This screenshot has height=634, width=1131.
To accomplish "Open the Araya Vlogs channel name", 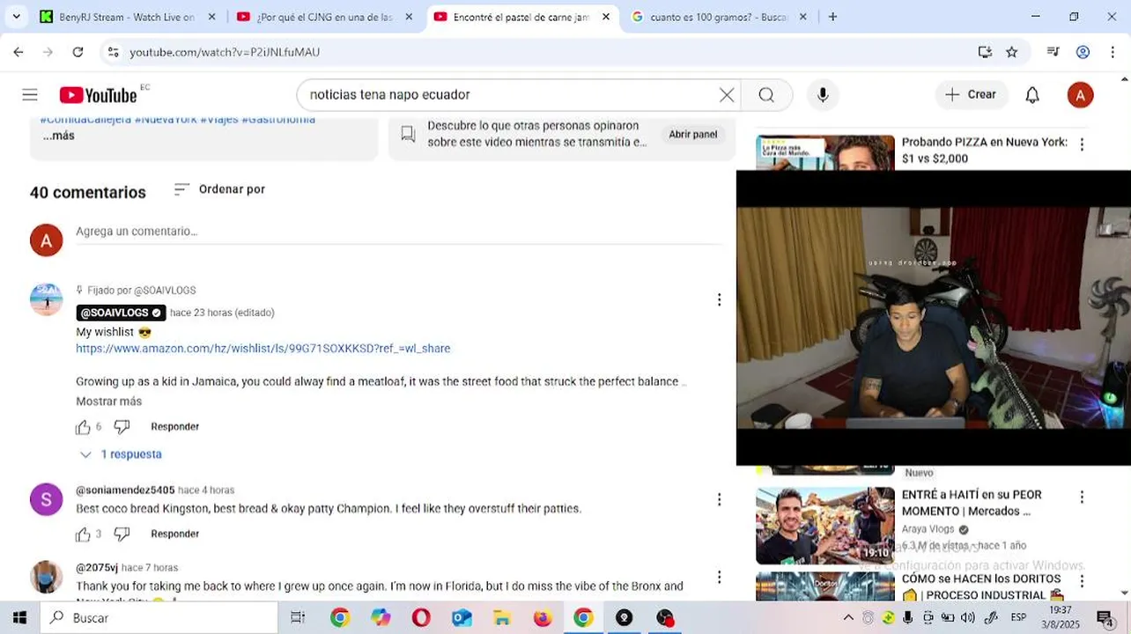I will pos(928,529).
